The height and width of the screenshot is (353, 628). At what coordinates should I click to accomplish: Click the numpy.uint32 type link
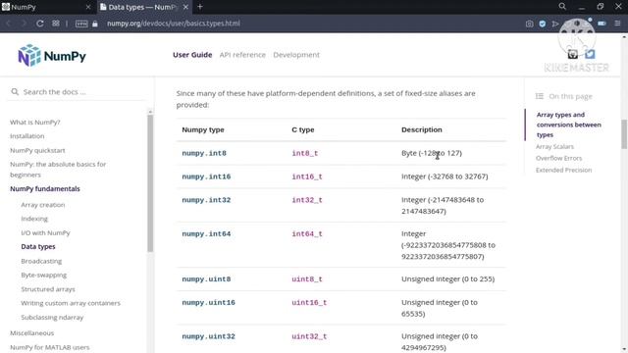tap(209, 336)
